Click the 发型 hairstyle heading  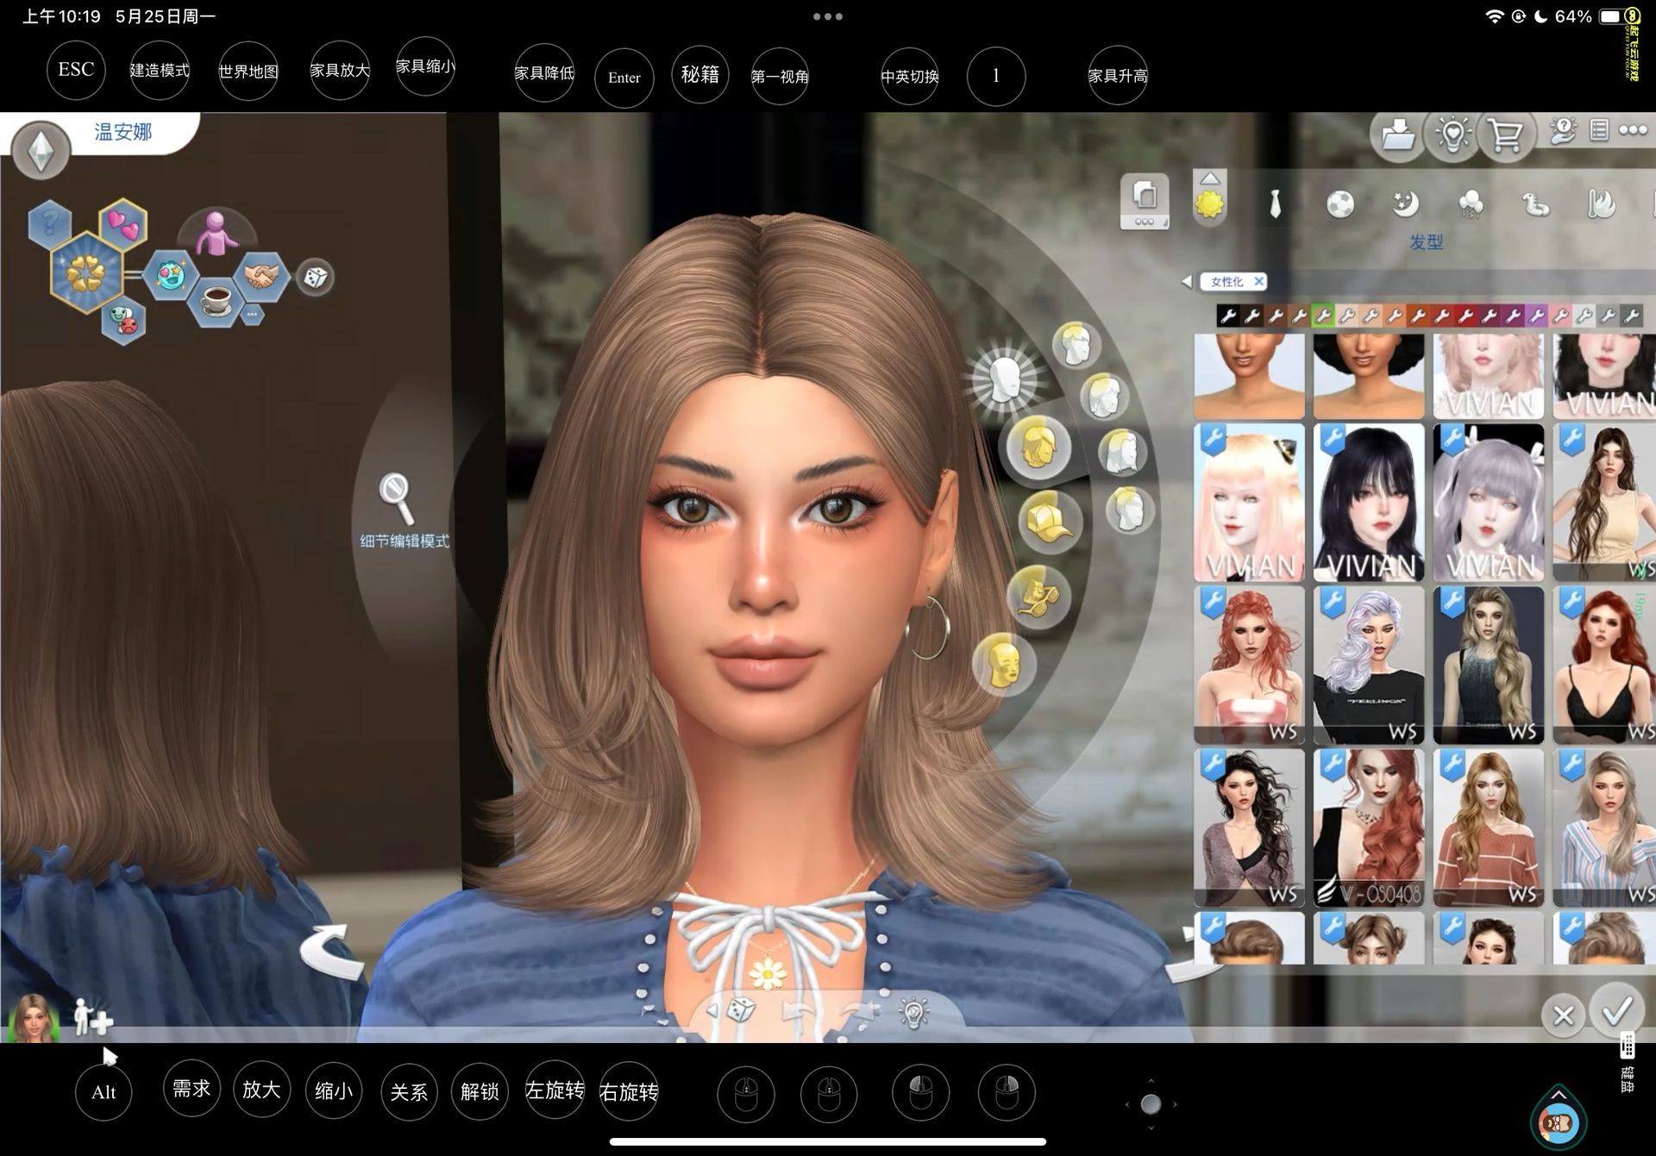pos(1426,242)
